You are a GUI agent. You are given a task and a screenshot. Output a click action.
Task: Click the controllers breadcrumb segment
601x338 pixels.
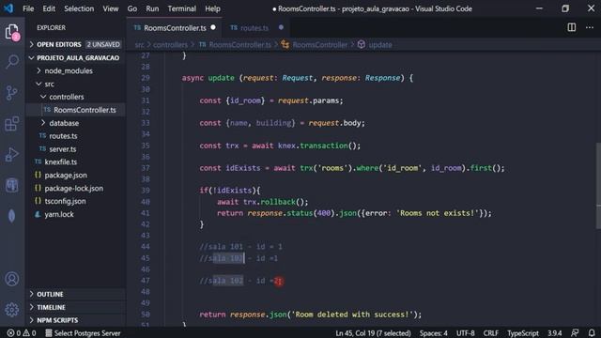coord(170,45)
